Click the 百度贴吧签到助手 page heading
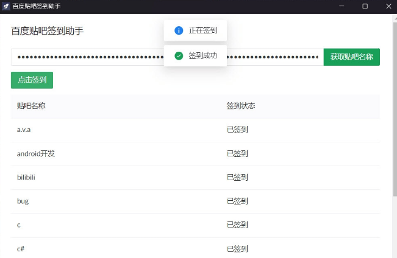The width and height of the screenshot is (397, 258). pyautogui.click(x=48, y=31)
